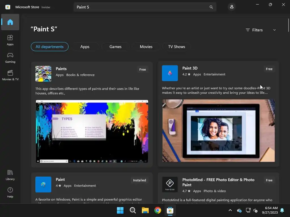Click Books & reference category label
This screenshot has height=217, width=290.
[x=80, y=75]
